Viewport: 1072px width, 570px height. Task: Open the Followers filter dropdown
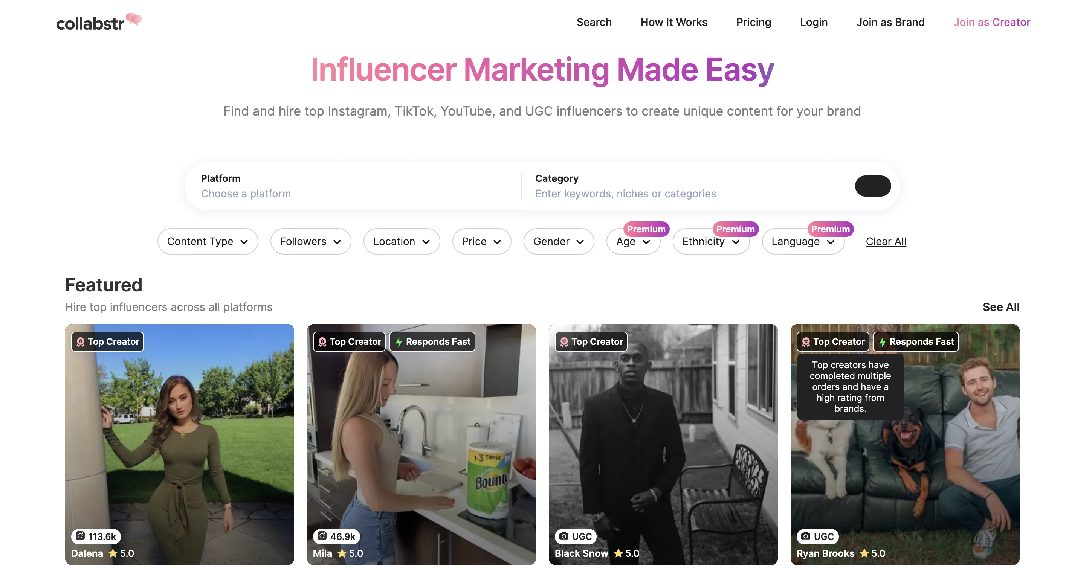[311, 241]
